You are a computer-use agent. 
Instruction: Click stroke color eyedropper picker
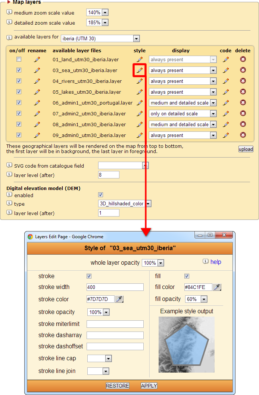[119, 299]
